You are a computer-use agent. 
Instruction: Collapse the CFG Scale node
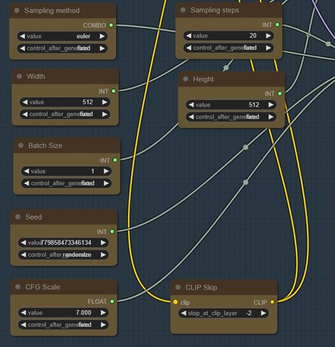tap(18, 287)
